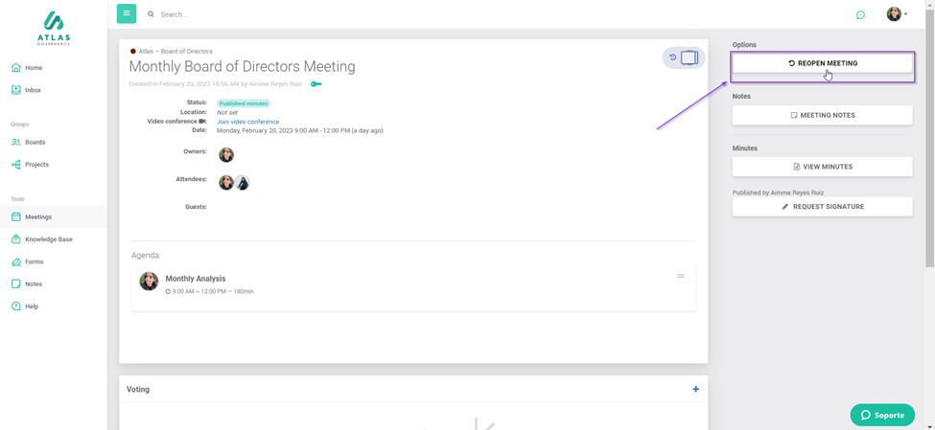Click the history icon in header toggle
The image size is (935, 430).
click(x=673, y=57)
